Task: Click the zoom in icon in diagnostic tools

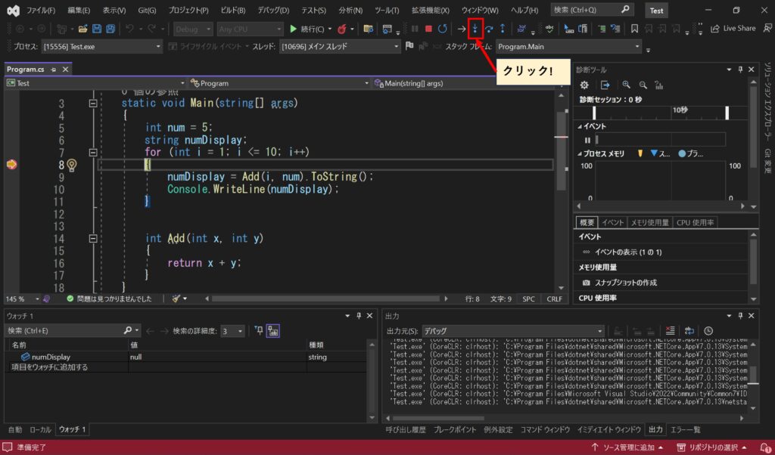Action: 626,85
